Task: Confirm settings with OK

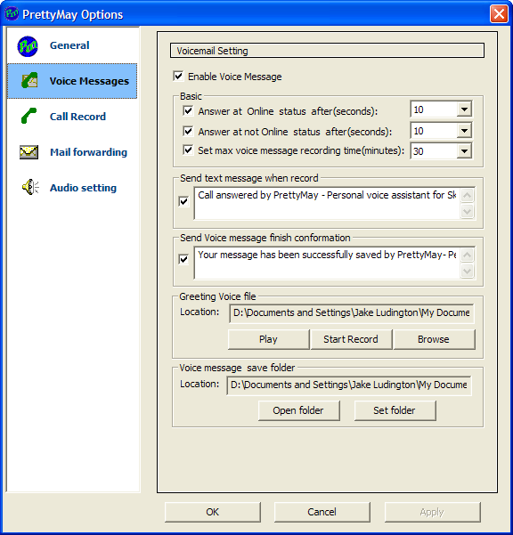Action: 212,512
